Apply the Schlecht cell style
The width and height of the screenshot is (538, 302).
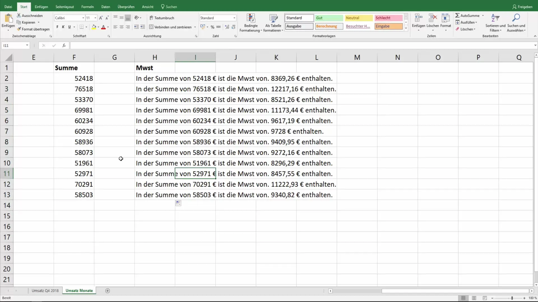(x=388, y=18)
